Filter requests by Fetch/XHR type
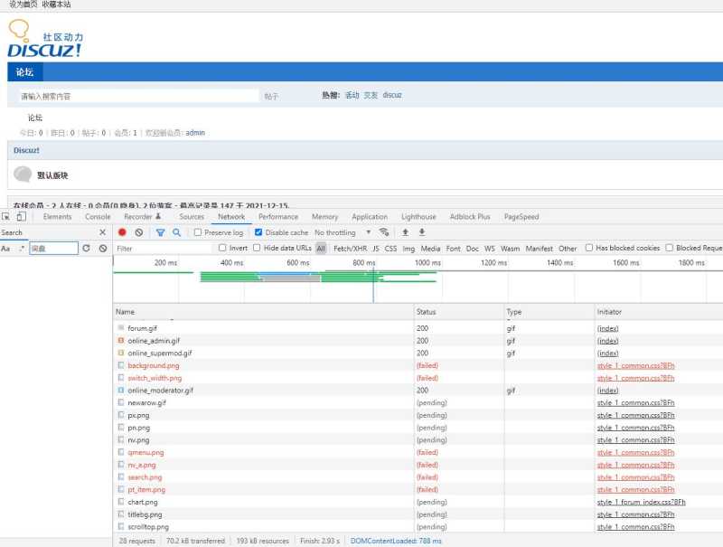The width and height of the screenshot is (723, 547). (351, 248)
